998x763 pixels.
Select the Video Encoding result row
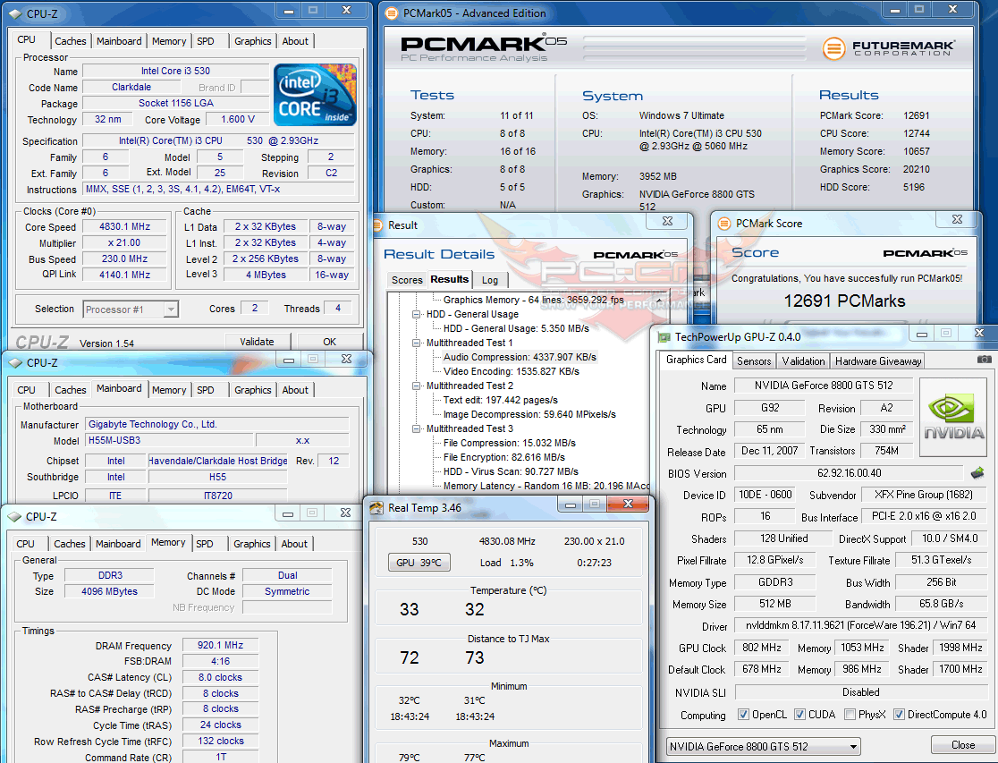click(x=512, y=371)
